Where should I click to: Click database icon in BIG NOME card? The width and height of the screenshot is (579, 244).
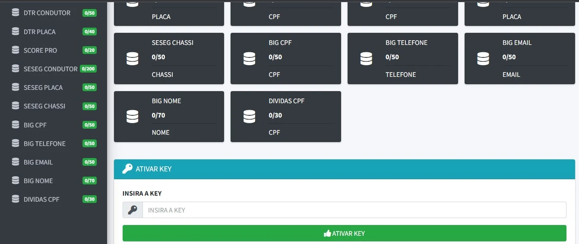(x=133, y=117)
